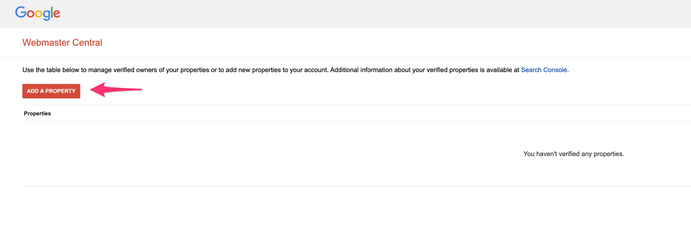Click the blue capital G in logo
Screen dimensions: 691x250
tap(21, 12)
